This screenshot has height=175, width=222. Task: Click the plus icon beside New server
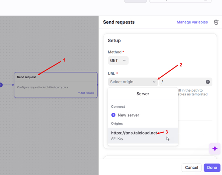(113, 115)
